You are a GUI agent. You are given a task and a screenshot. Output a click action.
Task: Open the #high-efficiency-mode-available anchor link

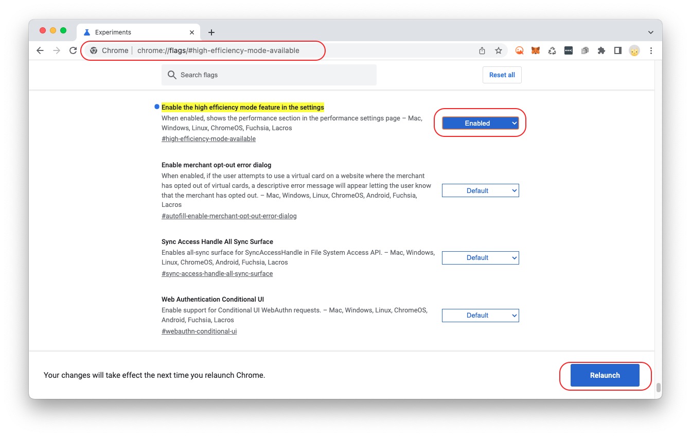(208, 139)
